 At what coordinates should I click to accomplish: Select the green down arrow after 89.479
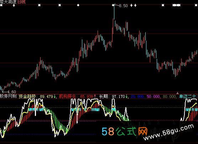click(54, 96)
